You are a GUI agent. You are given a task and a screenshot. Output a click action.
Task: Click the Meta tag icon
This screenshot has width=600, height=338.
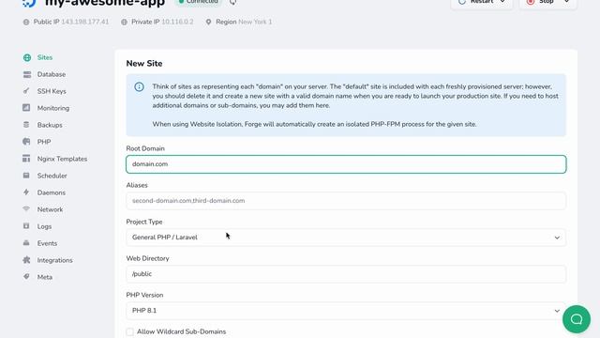[26, 276]
